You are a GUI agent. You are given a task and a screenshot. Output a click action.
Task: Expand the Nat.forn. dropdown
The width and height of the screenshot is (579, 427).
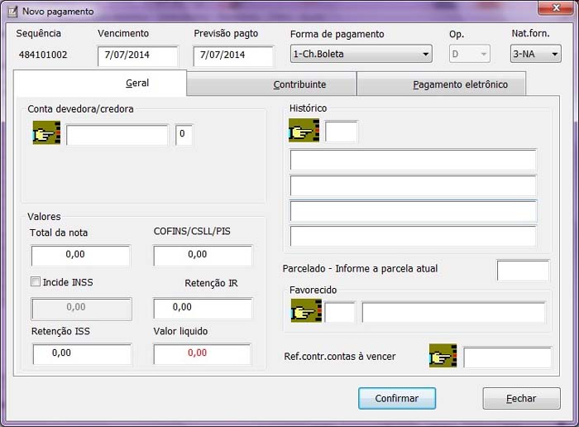coord(535,55)
